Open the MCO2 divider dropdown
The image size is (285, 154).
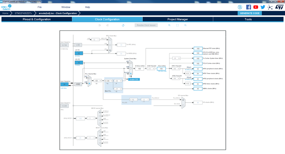[x=91, y=118]
